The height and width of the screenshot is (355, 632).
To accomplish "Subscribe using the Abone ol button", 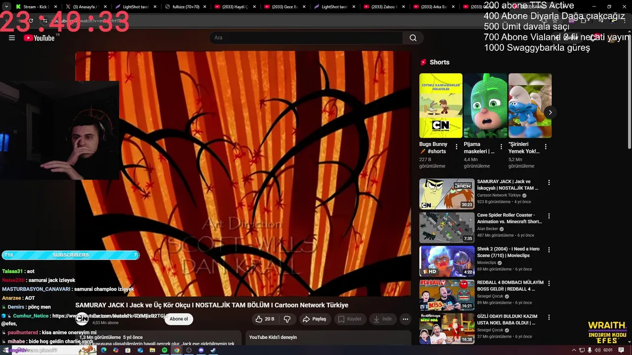I will coord(179,319).
